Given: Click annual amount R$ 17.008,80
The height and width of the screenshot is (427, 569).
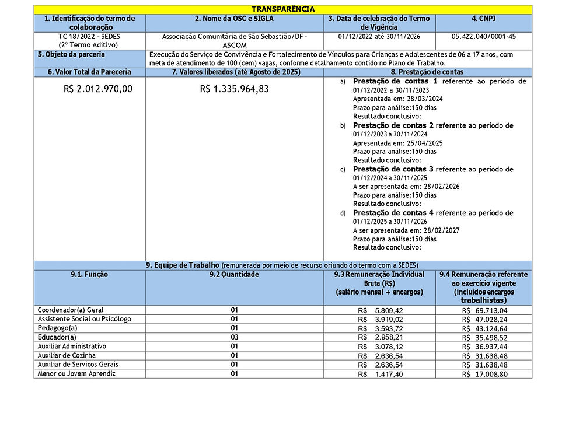Looking at the screenshot, I should (485, 374).
